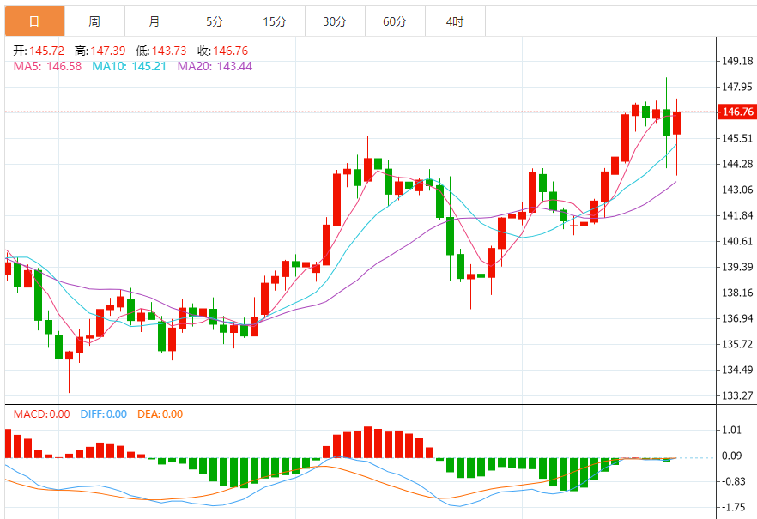Click the 149.18 price axis label
The image size is (757, 519).
[737, 61]
